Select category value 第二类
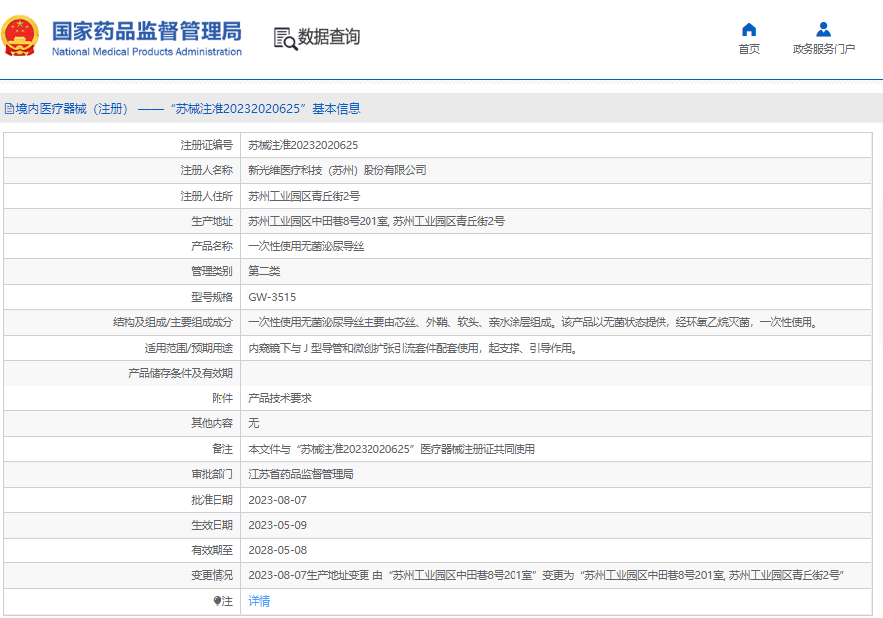The height and width of the screenshot is (618, 883). (264, 271)
